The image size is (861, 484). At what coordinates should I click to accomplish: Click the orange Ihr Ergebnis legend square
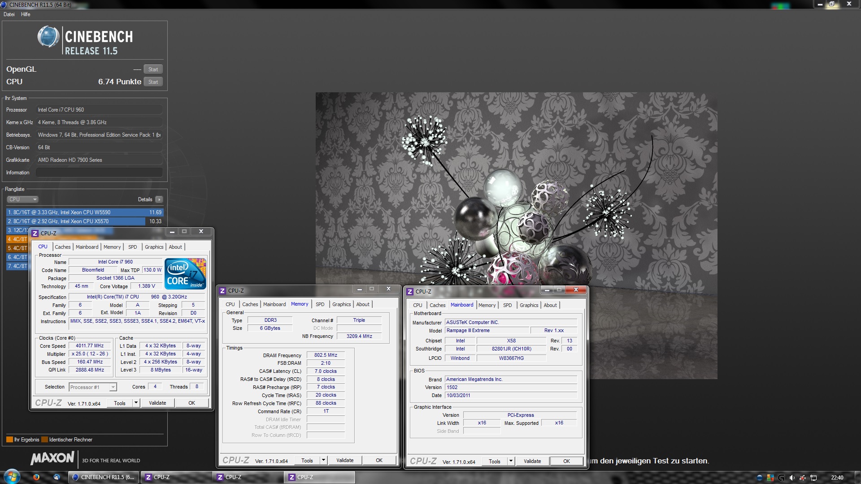point(9,440)
